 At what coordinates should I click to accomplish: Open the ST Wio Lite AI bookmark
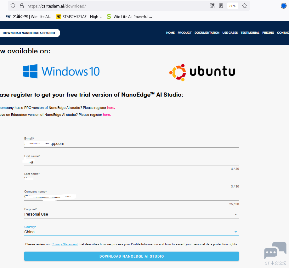[29, 17]
